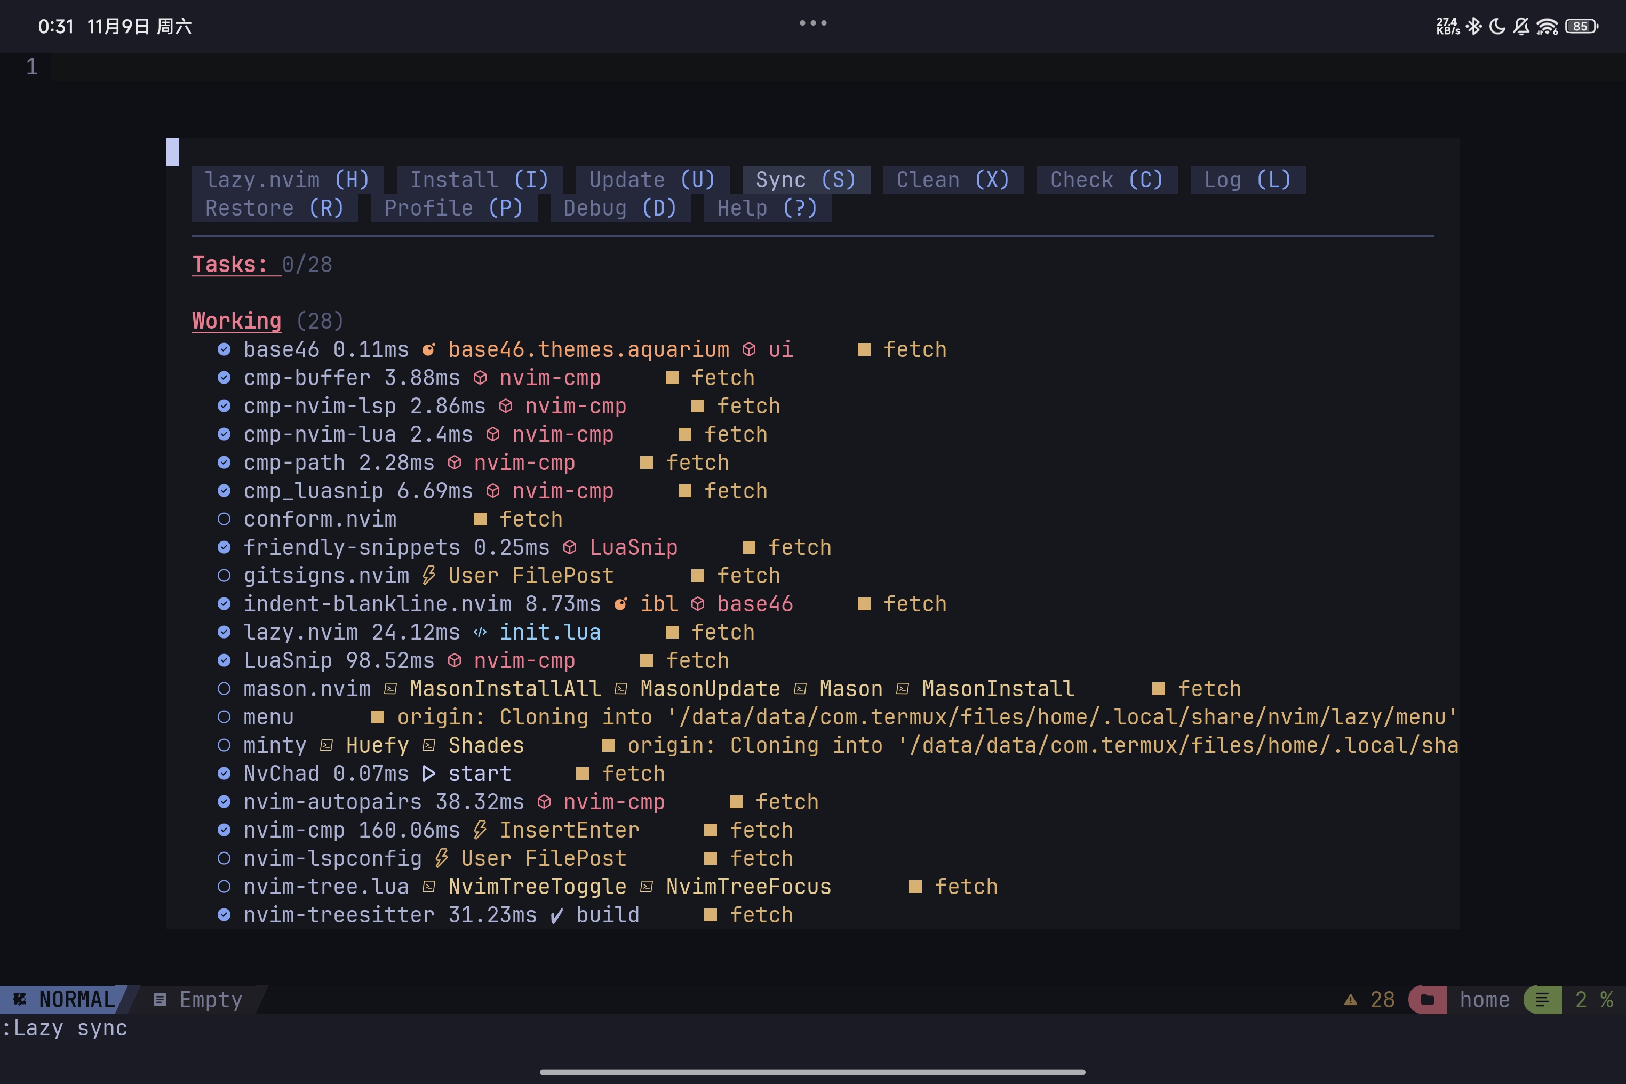Open the Help (?) view

[767, 208]
